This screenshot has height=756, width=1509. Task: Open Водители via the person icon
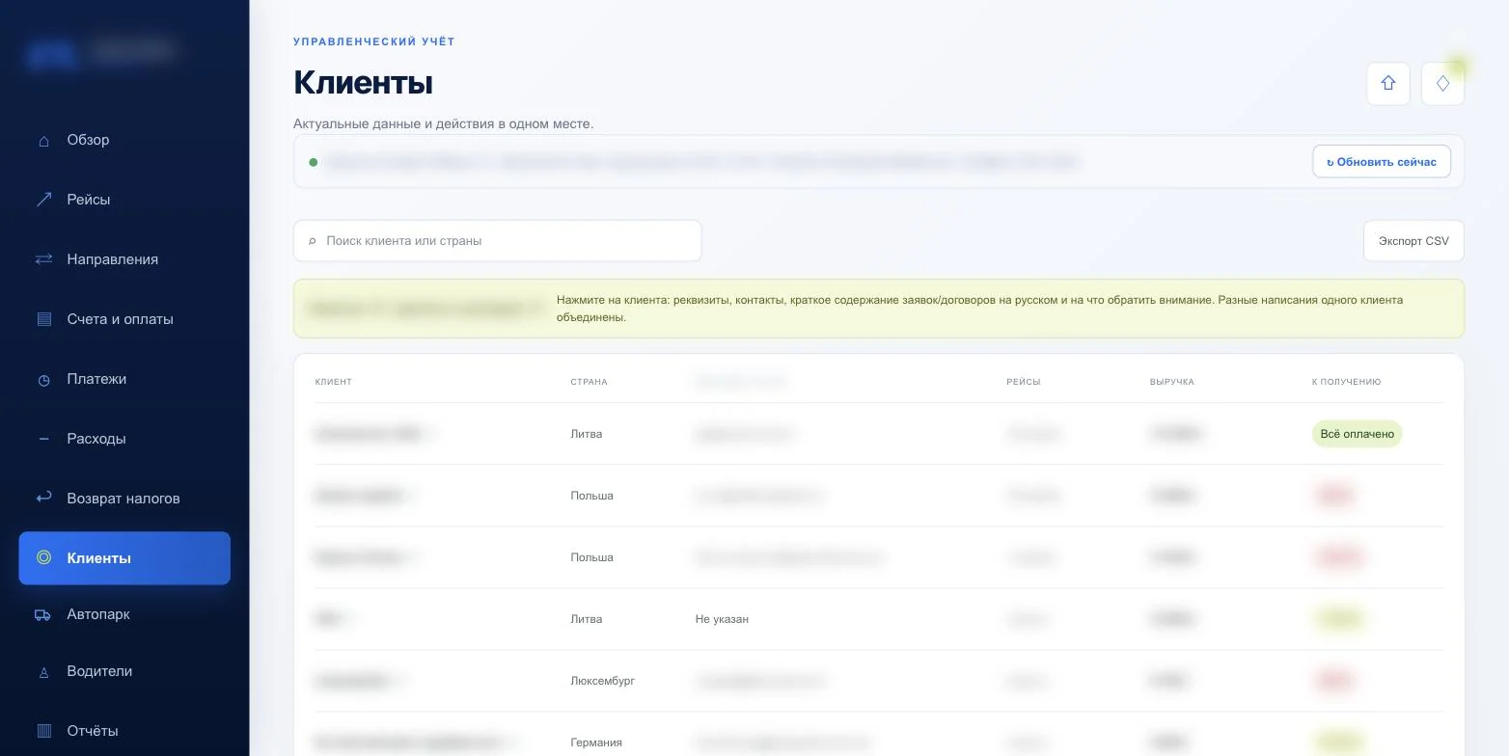[x=43, y=672]
